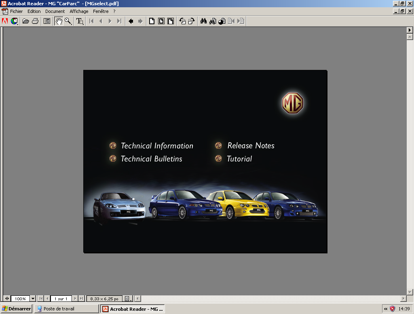Image resolution: width=414 pixels, height=314 pixels.
Task: Expand the toolbar overflow arrow at top right
Action: pyautogui.click(x=410, y=30)
